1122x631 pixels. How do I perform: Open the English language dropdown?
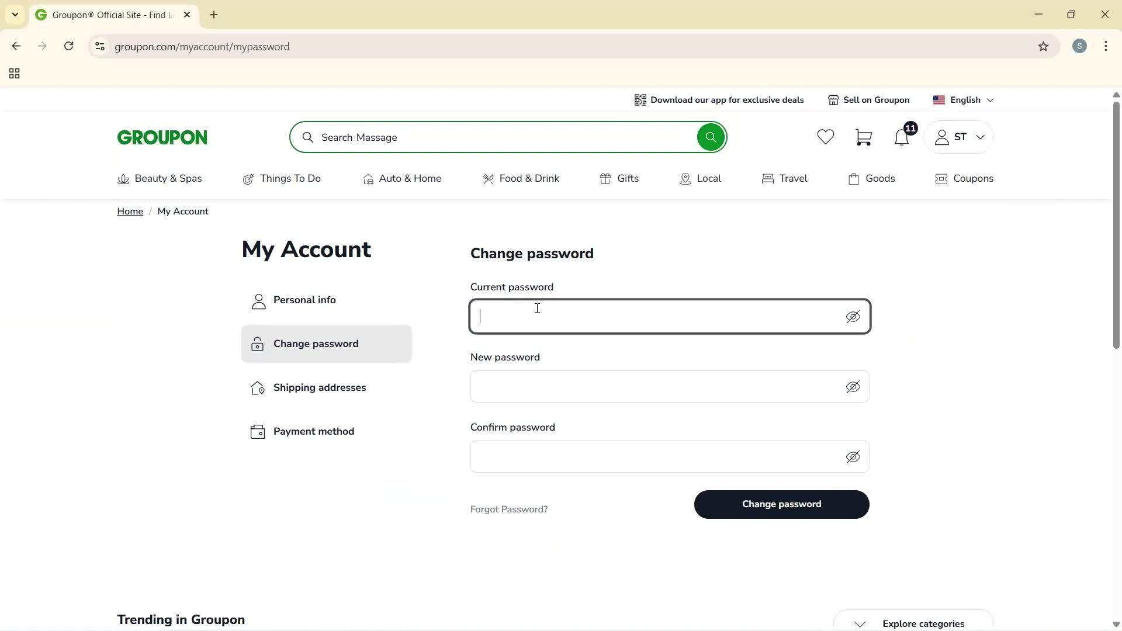point(964,99)
